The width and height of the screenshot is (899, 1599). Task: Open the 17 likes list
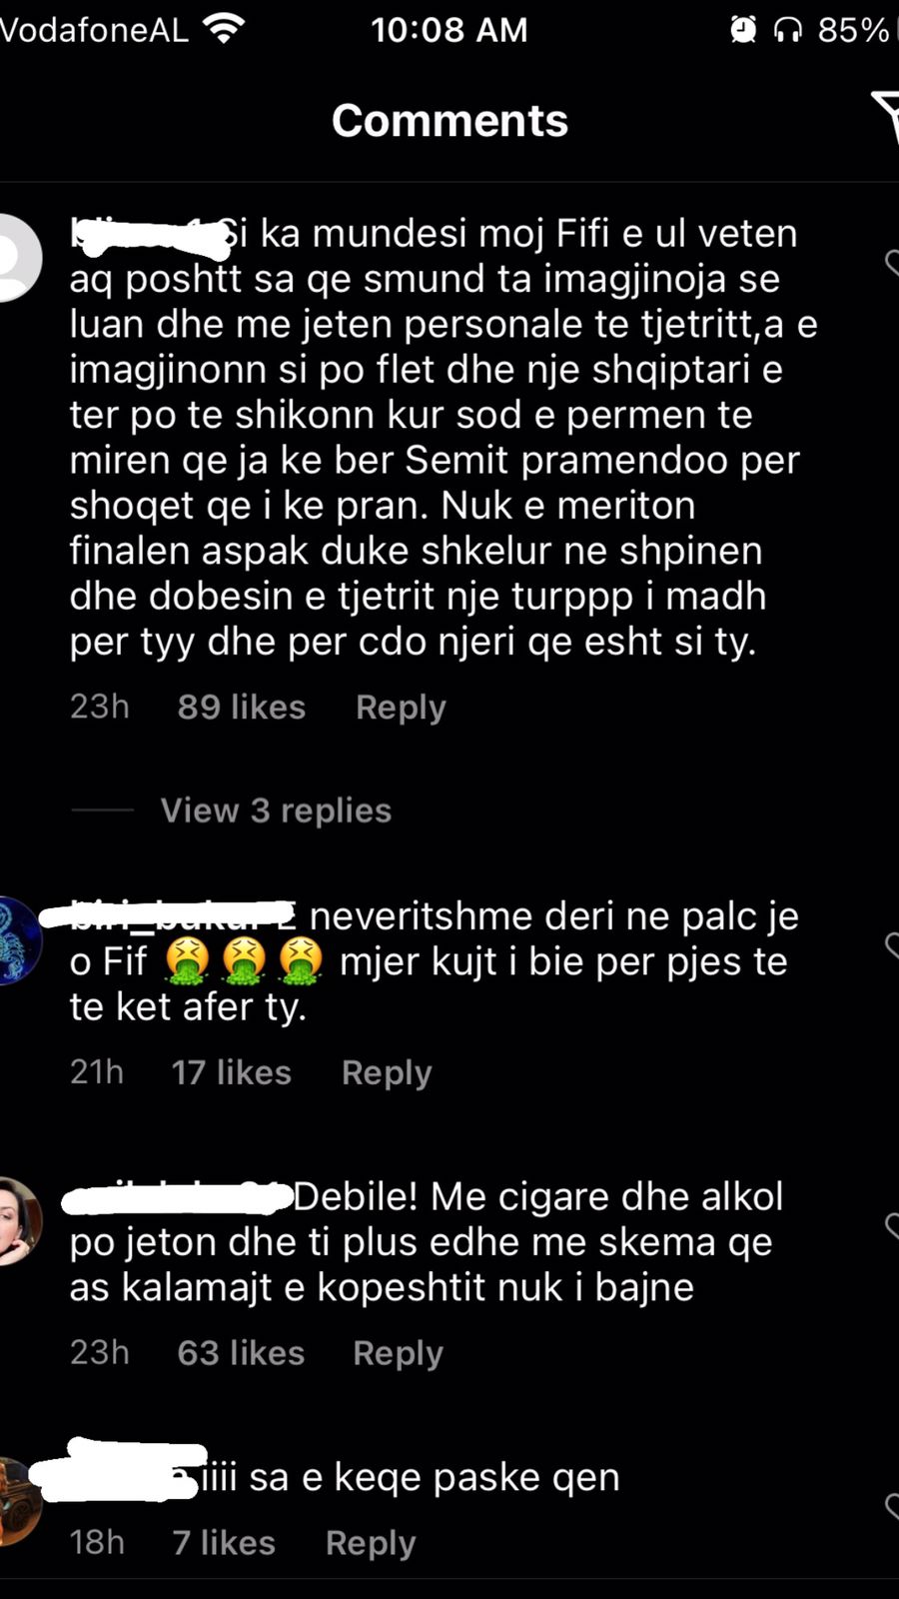pos(232,1073)
